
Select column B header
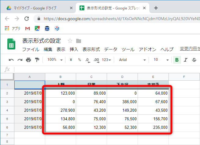tap(61, 77)
